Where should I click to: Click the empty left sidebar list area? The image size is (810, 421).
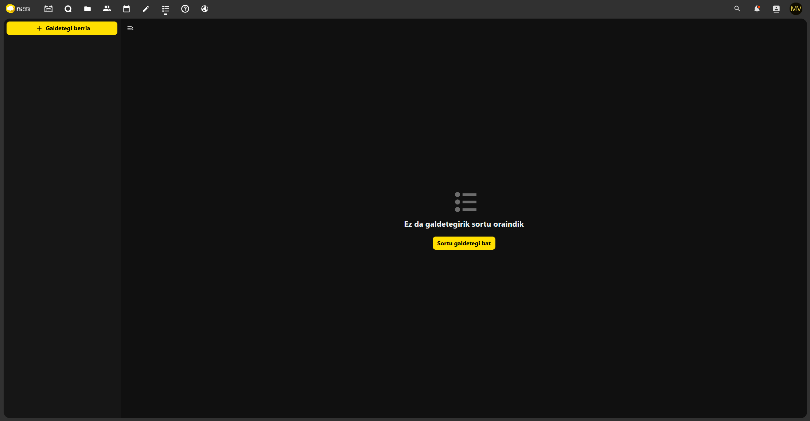[62, 219]
